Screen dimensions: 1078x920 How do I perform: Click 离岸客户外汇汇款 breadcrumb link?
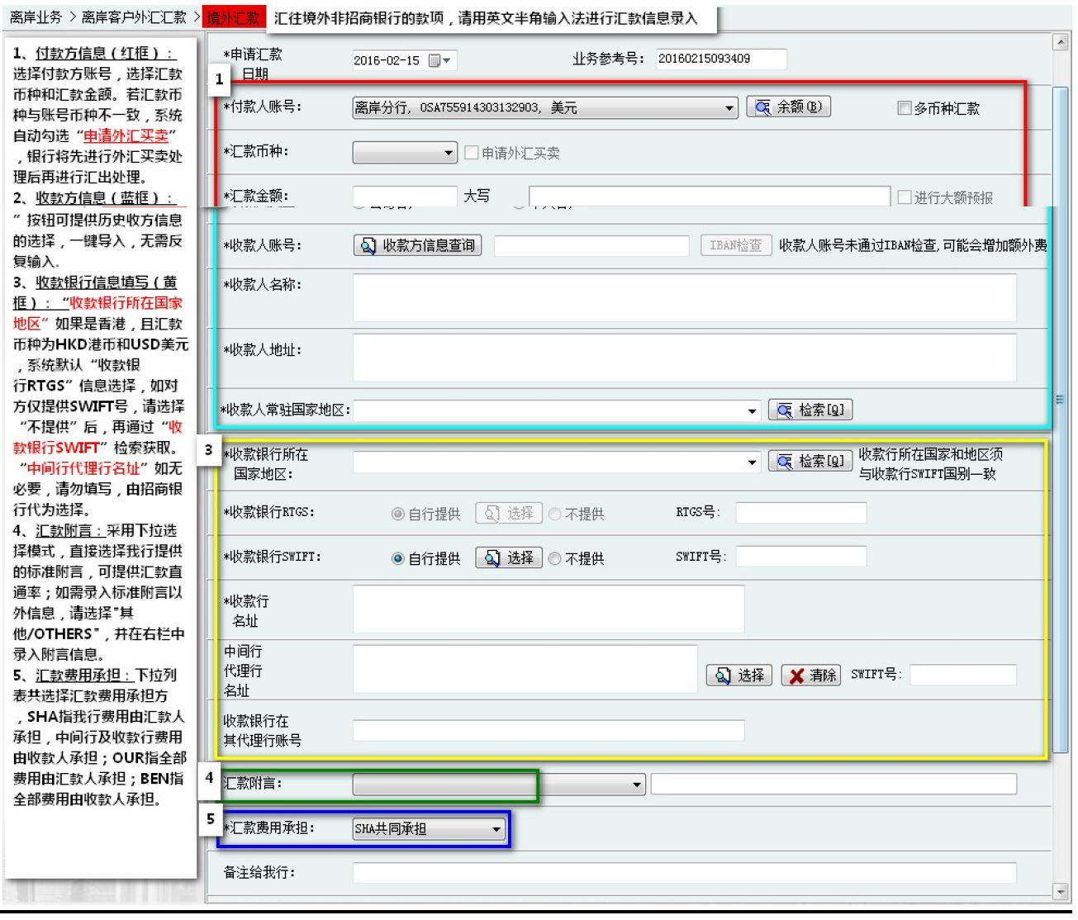click(x=134, y=17)
